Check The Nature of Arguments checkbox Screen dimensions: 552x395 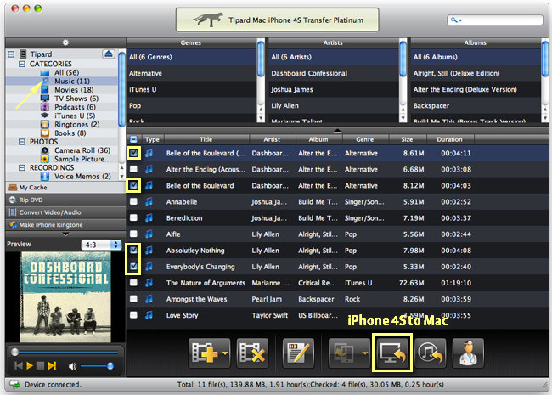pyautogui.click(x=134, y=283)
